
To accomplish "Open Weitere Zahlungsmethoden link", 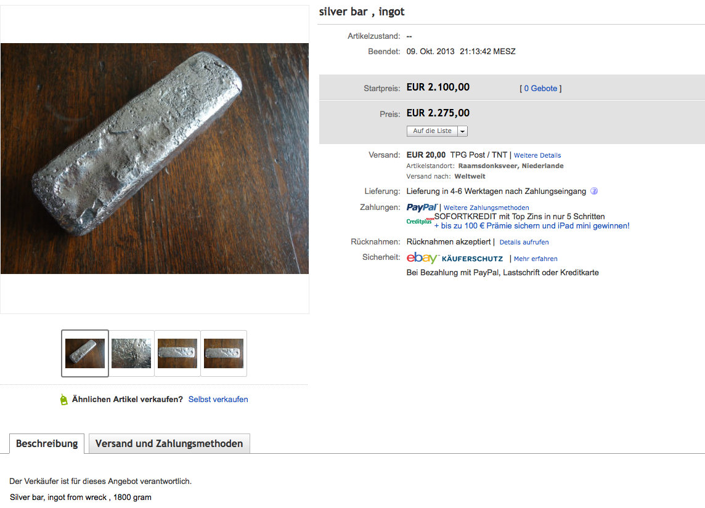I will point(486,208).
